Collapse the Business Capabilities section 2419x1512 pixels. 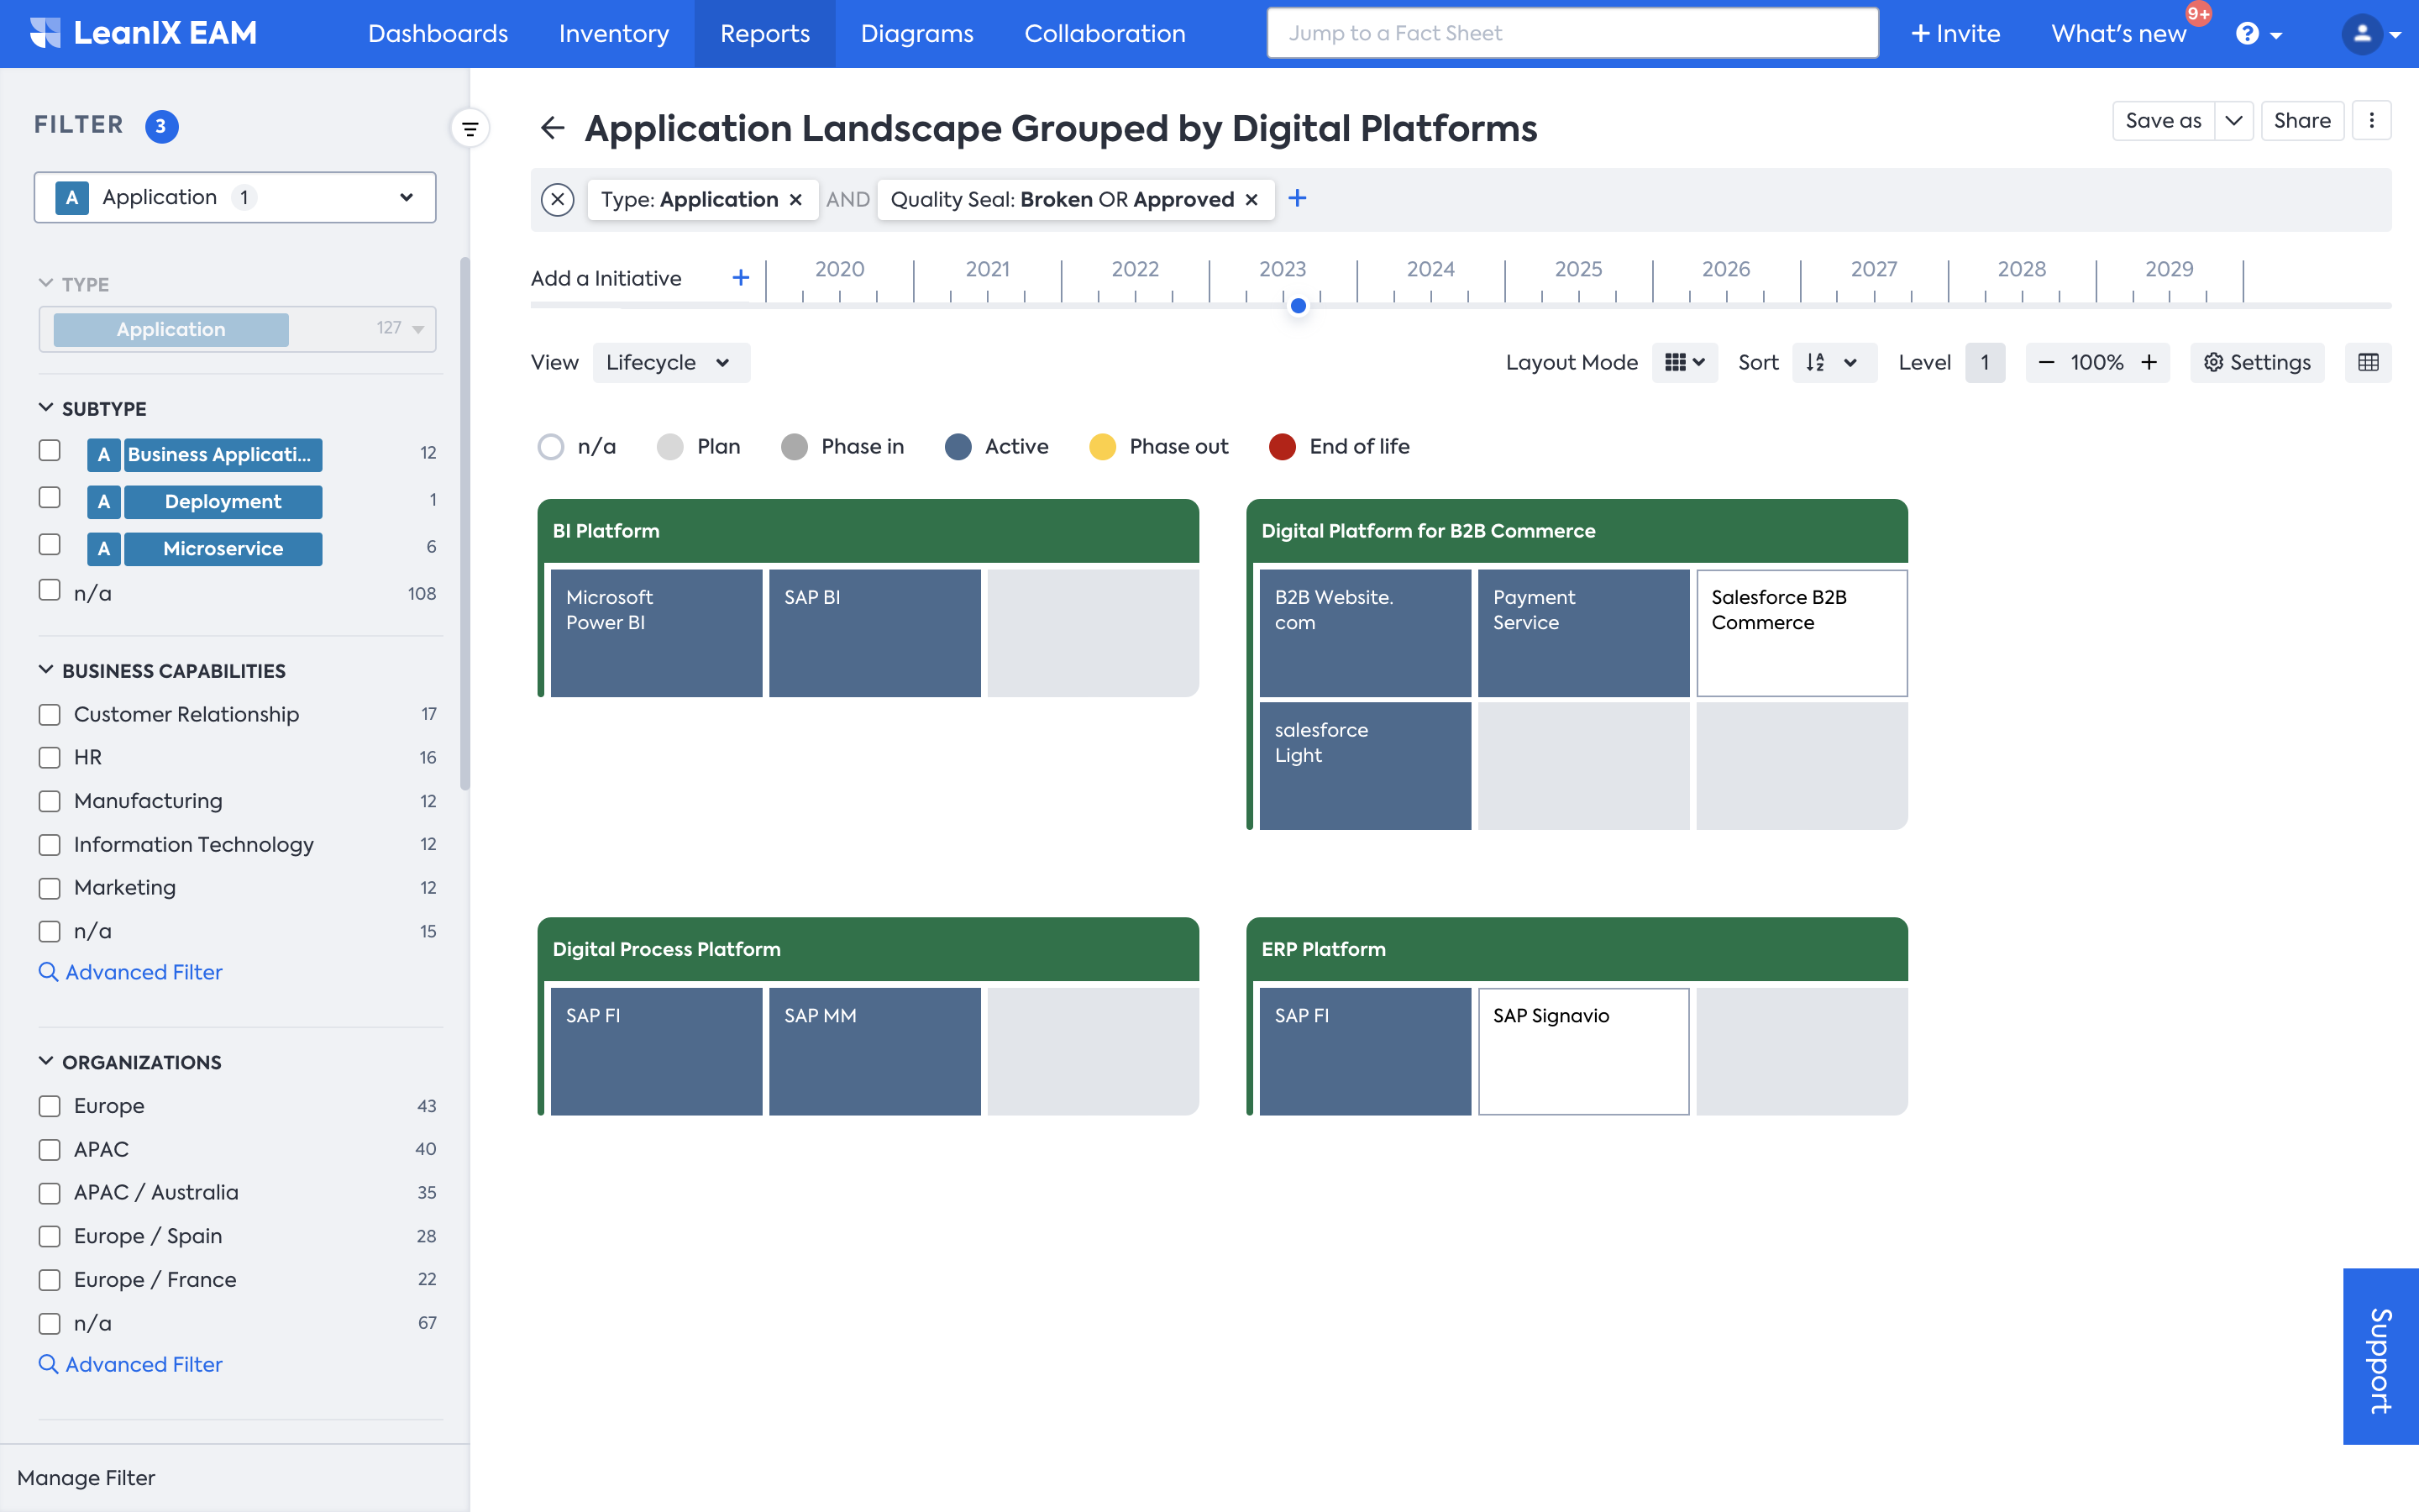(46, 670)
